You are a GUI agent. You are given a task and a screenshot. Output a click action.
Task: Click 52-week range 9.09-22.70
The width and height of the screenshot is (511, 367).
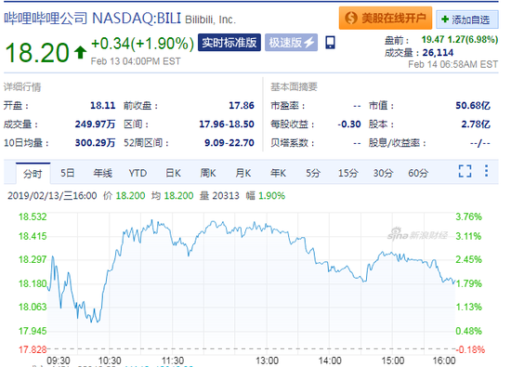point(229,143)
